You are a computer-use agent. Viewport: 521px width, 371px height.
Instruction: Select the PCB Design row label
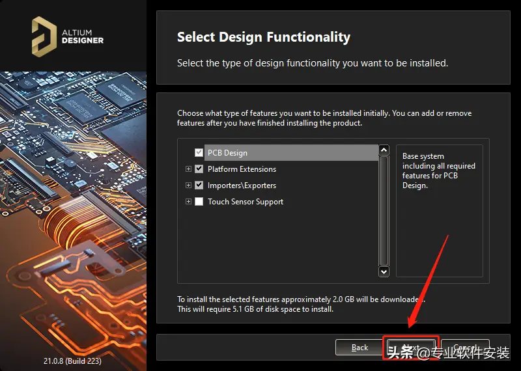pyautogui.click(x=227, y=153)
